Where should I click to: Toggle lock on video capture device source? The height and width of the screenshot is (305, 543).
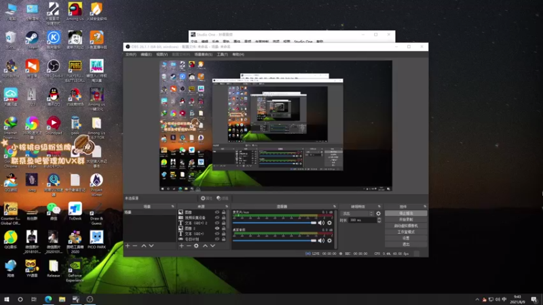coord(224,218)
